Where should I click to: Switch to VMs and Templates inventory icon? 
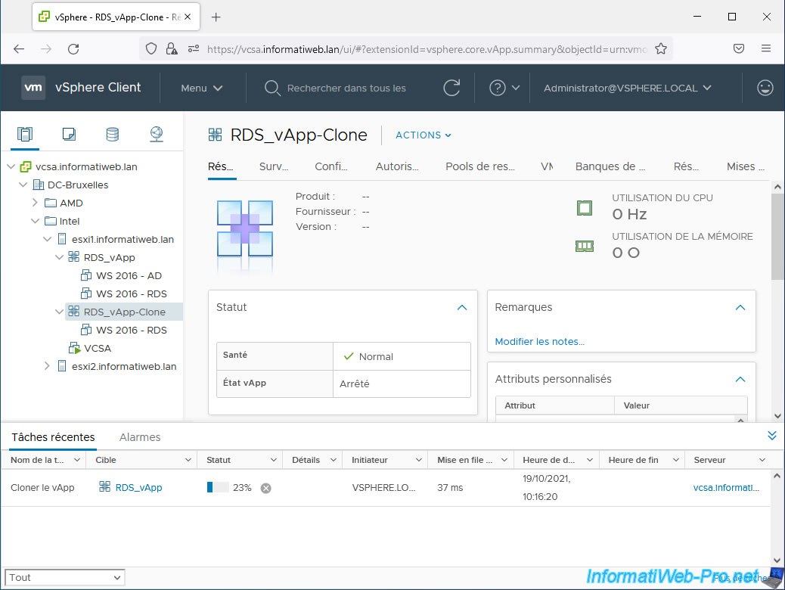(69, 135)
